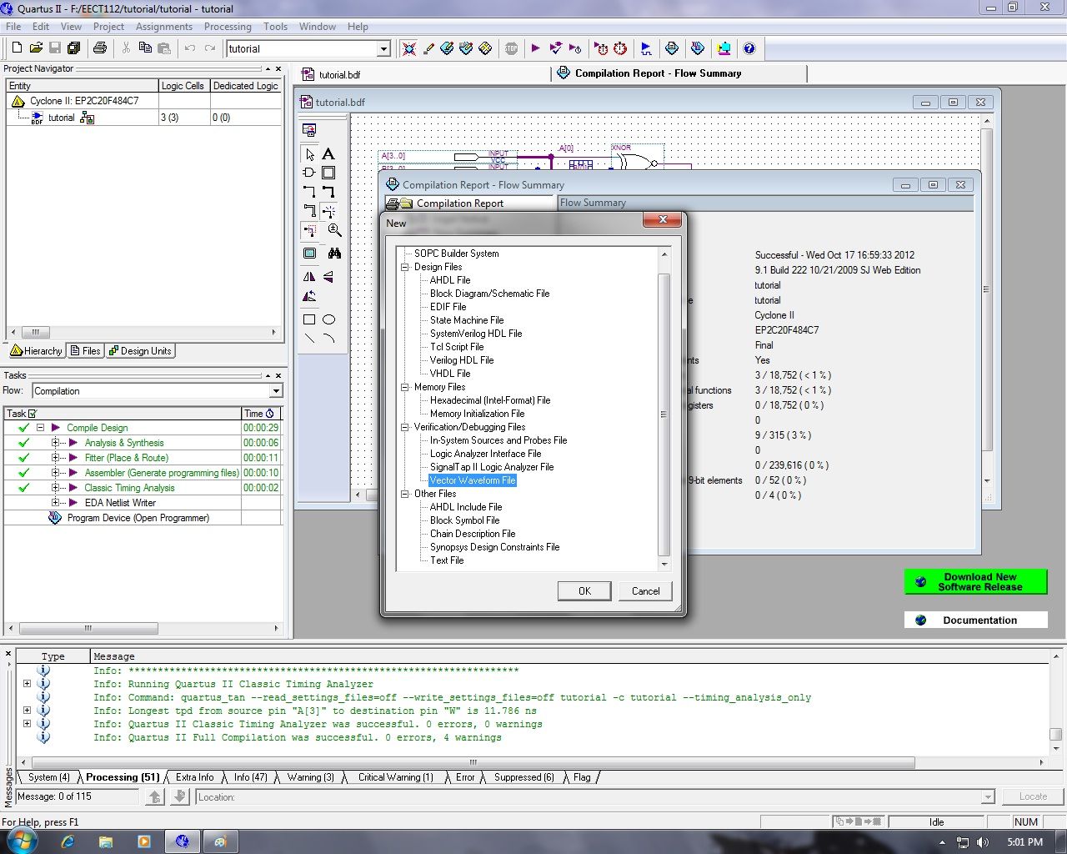Open the Flow dropdown in Tasks pane
Screen dimensions: 1067x854
click(277, 390)
